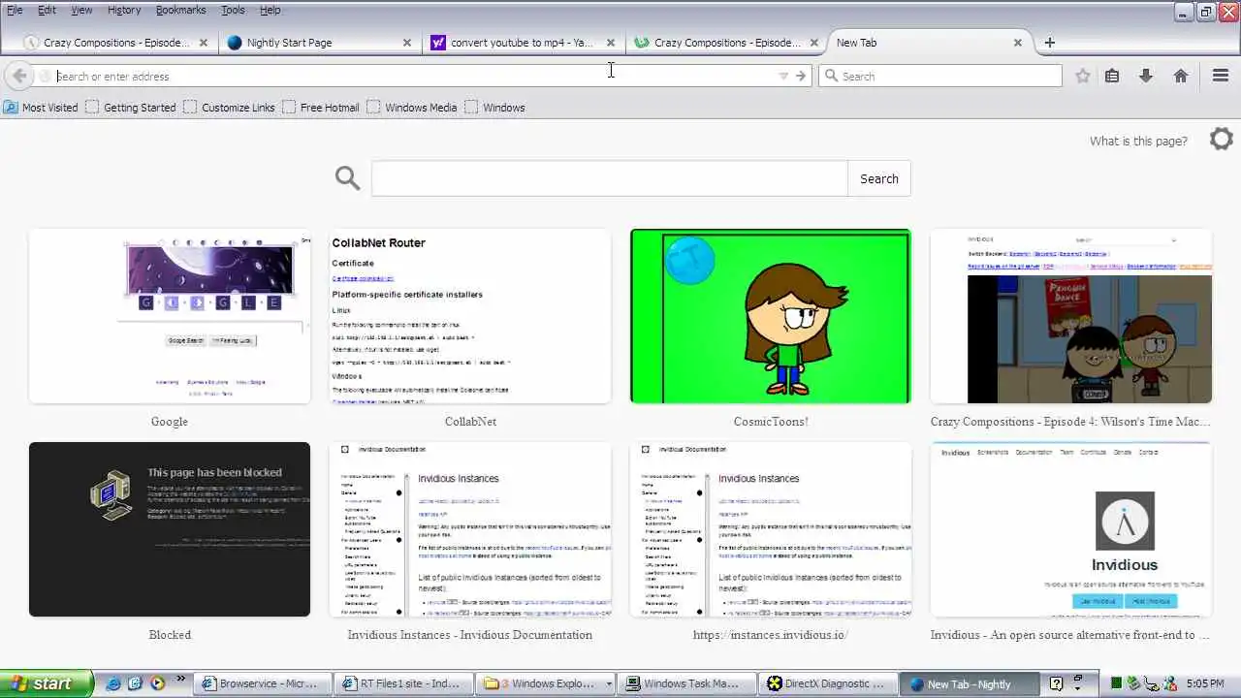Click the magnifier icon beside page search
Screen dimensions: 1241x698
(347, 178)
